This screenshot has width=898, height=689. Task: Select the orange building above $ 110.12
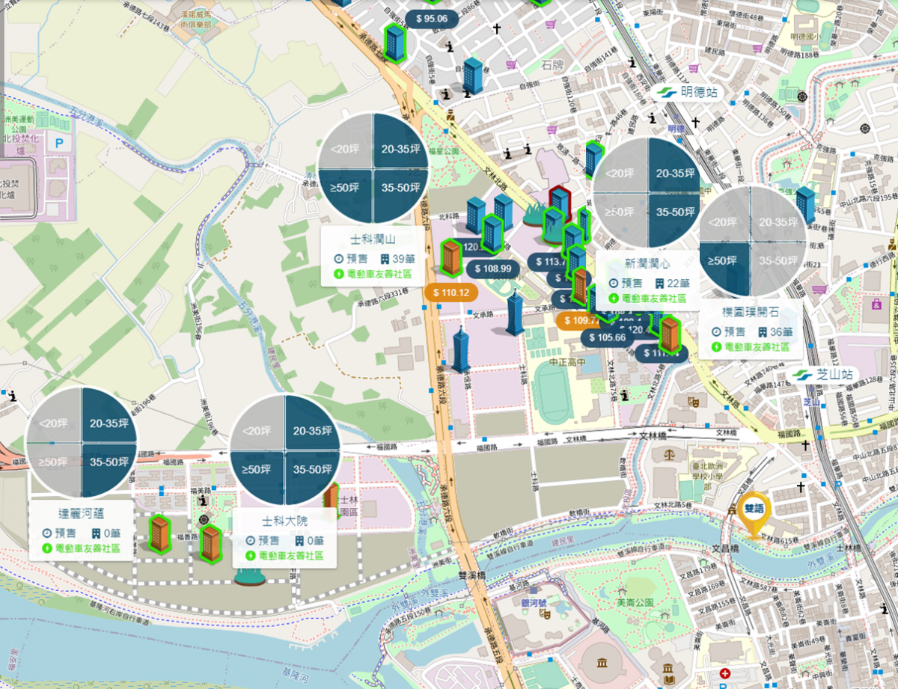(x=451, y=257)
